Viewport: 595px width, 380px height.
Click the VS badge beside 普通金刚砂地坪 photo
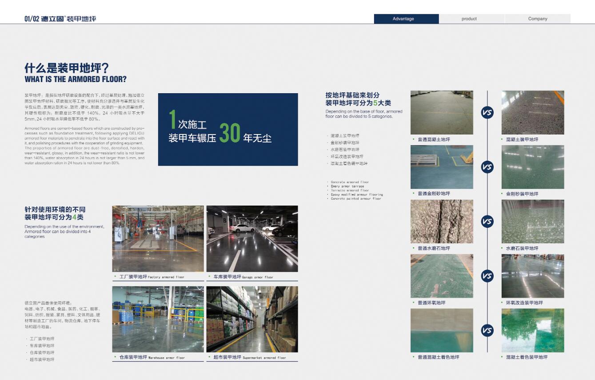pos(487,167)
